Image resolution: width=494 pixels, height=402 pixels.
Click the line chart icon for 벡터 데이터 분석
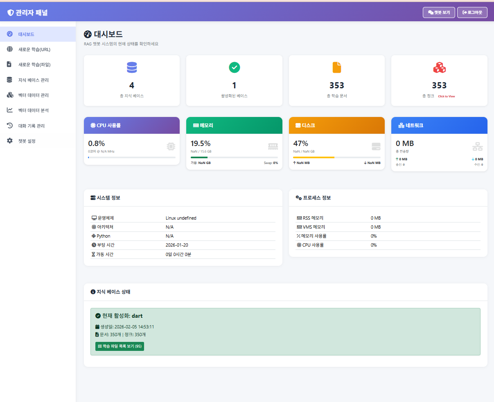coord(9,110)
